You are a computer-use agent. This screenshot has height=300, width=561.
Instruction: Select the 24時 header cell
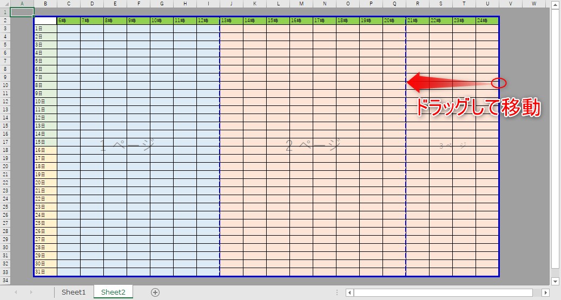pyautogui.click(x=487, y=21)
